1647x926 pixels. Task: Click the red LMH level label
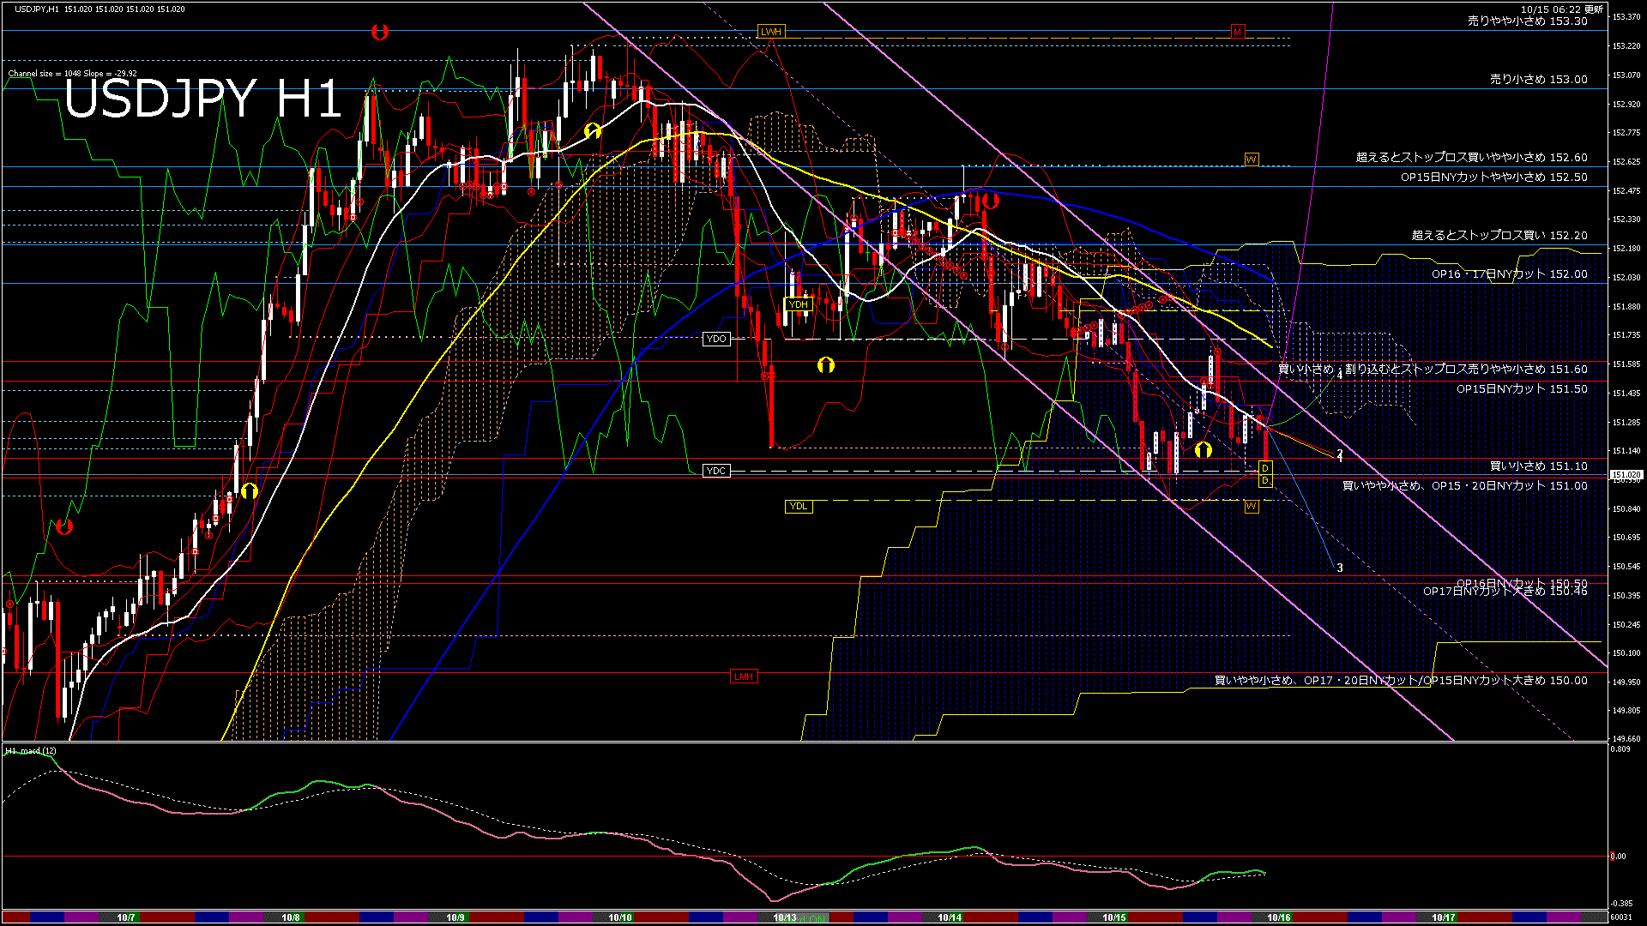(743, 676)
